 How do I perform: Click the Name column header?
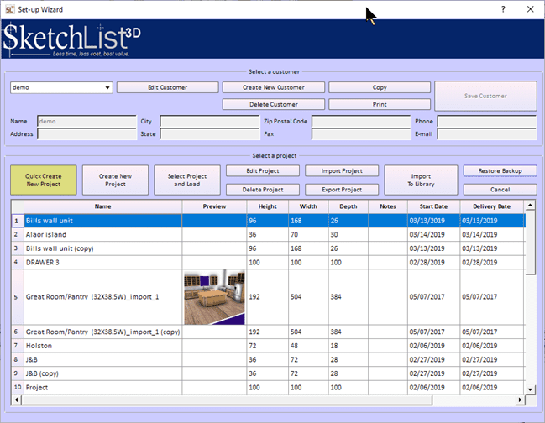(x=102, y=206)
